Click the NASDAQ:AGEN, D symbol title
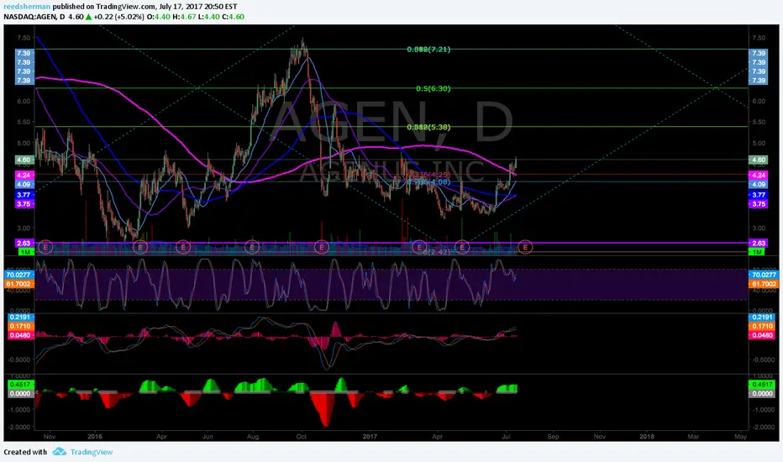 34,17
